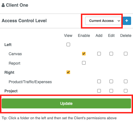Screen dimensions: 133x122
Task: Uncheck the Right View checkbox
Action: tap(68, 72)
